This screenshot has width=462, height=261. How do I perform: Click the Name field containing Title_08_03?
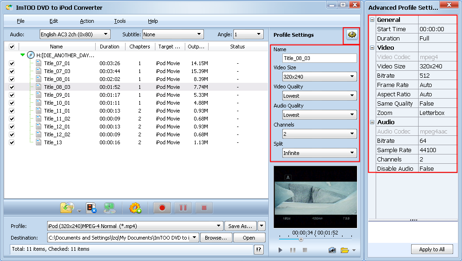[x=319, y=58]
